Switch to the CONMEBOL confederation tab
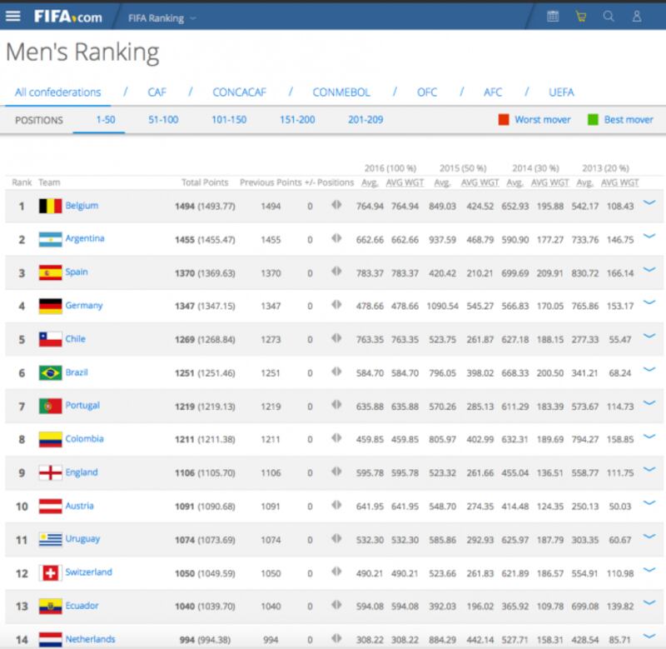 (341, 92)
